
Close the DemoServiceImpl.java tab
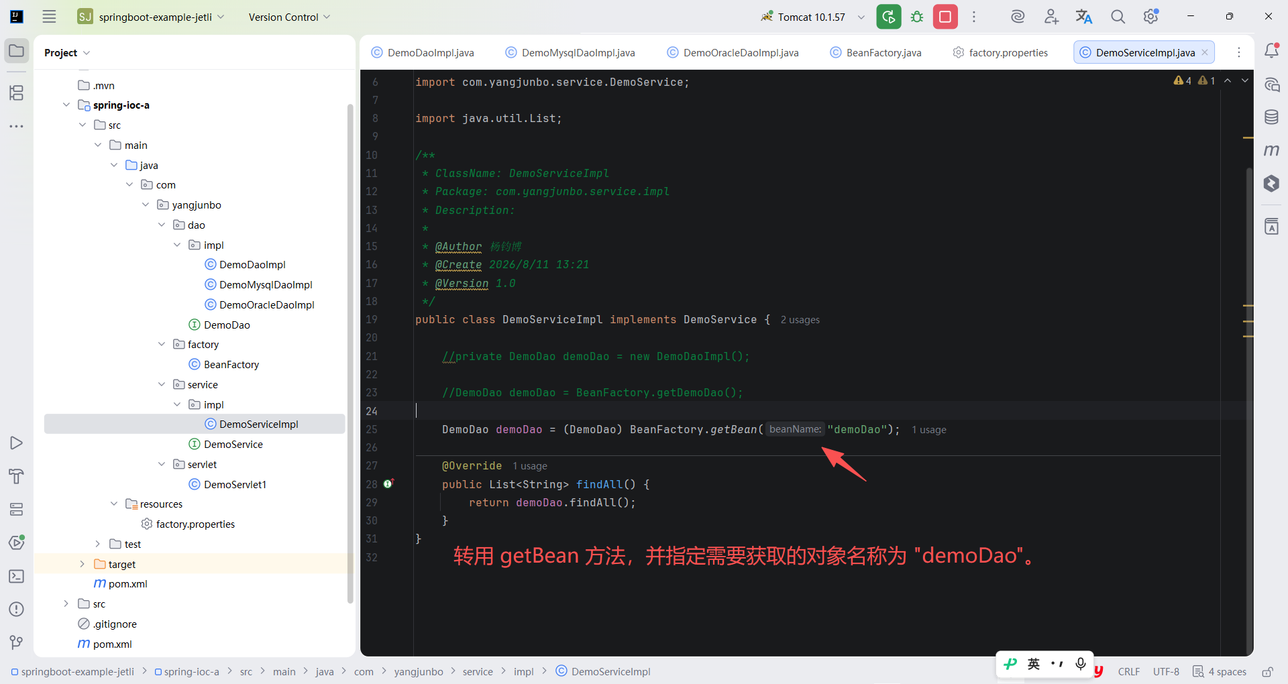(1205, 52)
